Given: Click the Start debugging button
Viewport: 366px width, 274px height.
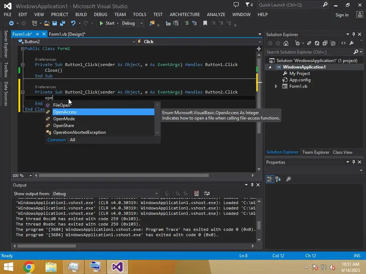Looking at the screenshot, I should click(x=107, y=23).
